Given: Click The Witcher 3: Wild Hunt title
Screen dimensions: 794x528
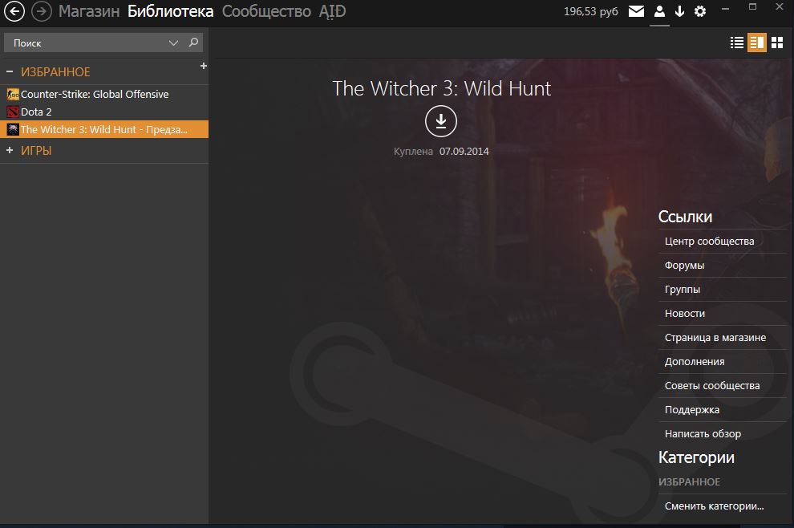Looking at the screenshot, I should pyautogui.click(x=442, y=89).
